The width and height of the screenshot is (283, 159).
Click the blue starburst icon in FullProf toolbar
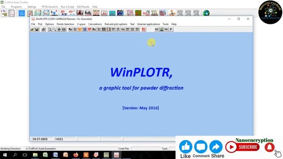click(x=22, y=13)
